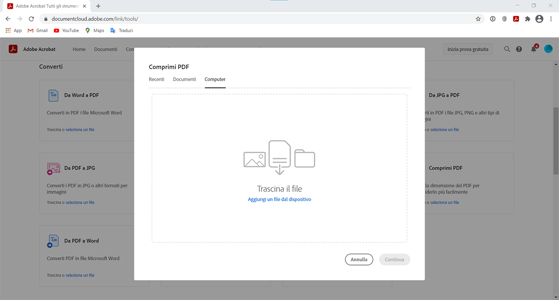Viewport: 559px width, 300px height.
Task: Click the circled info extension icon
Action: coord(493,19)
